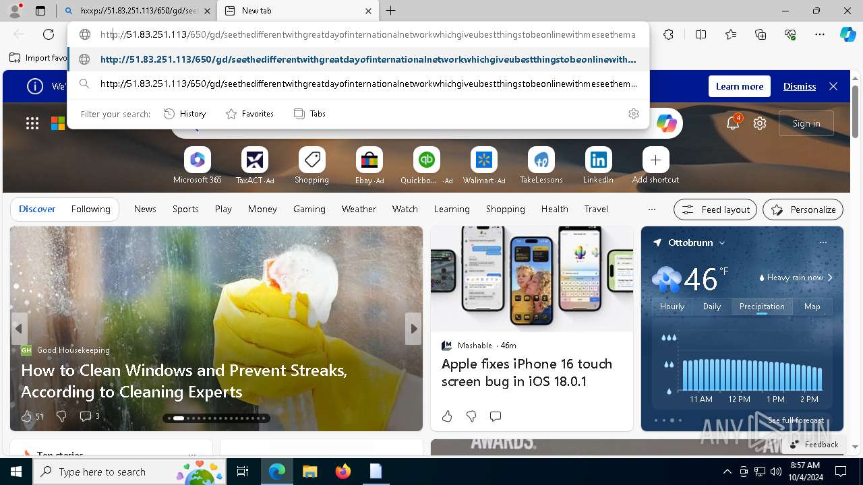The height and width of the screenshot is (485, 863).
Task: Open comments on Clean Windows story
Action: tap(90, 416)
